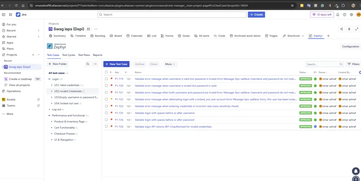This screenshot has width=361, height=181.
Task: Check the box for test case P1-T25
Action: 106,113
